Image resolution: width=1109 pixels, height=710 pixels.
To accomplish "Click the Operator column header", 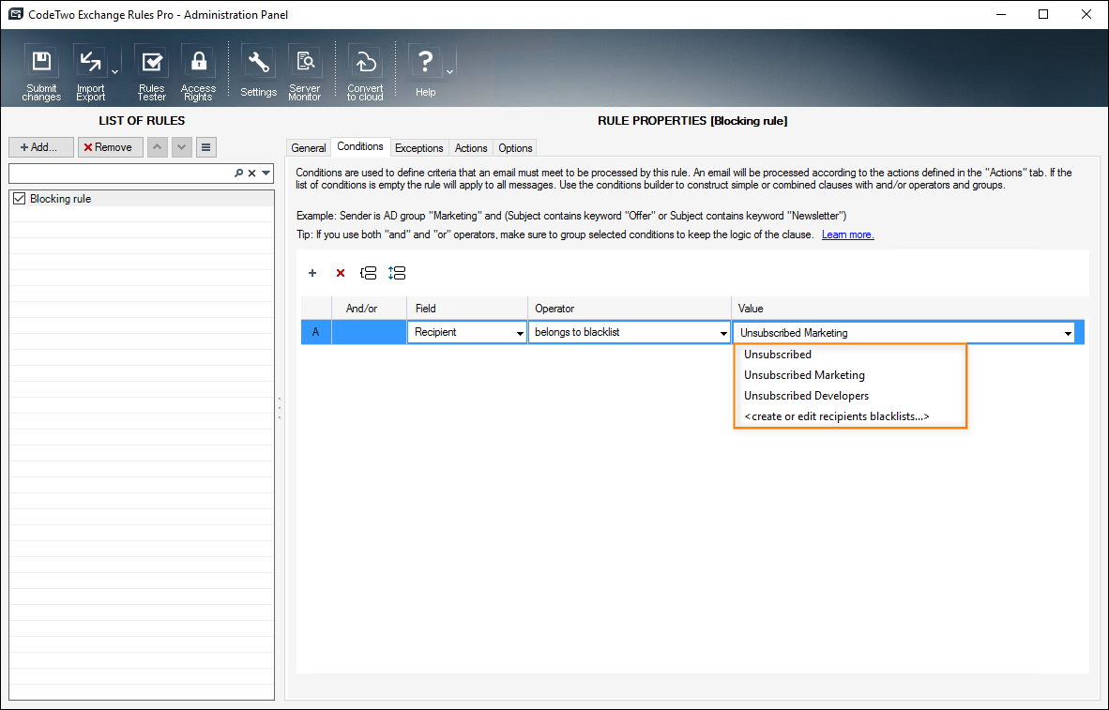I will point(629,309).
